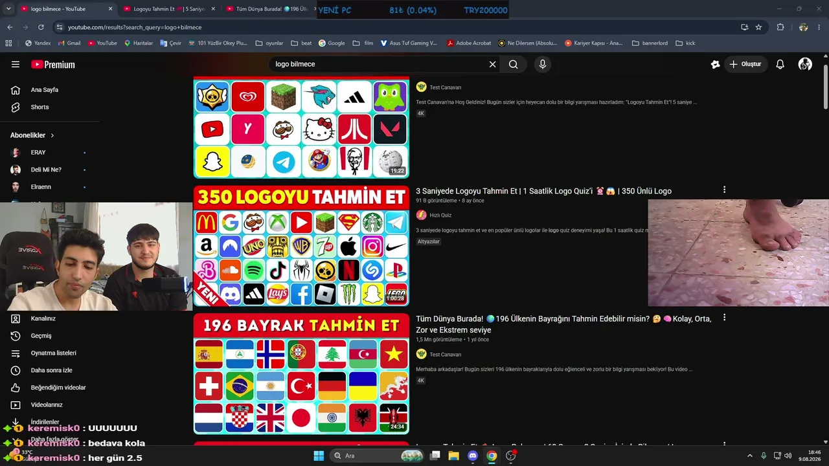
Task: Click the Oluştur create button
Action: (x=745, y=64)
